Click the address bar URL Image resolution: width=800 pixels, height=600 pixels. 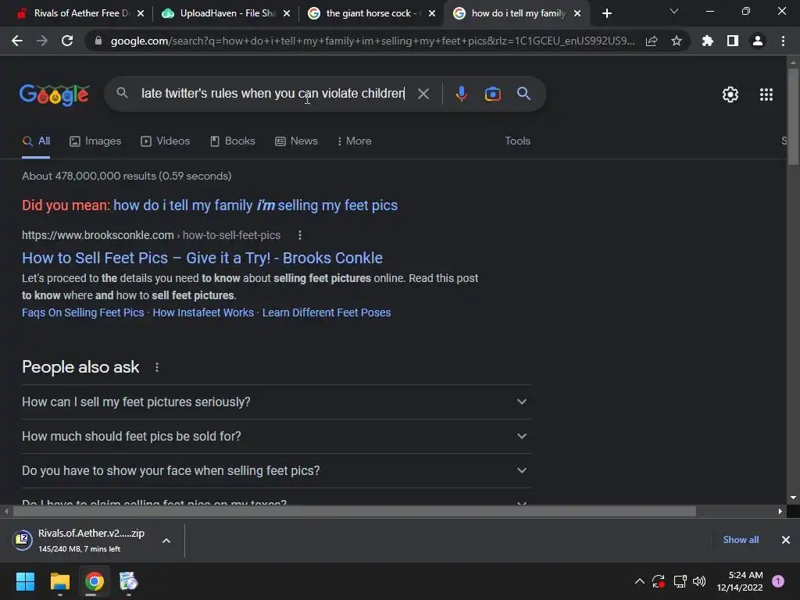pos(373,41)
